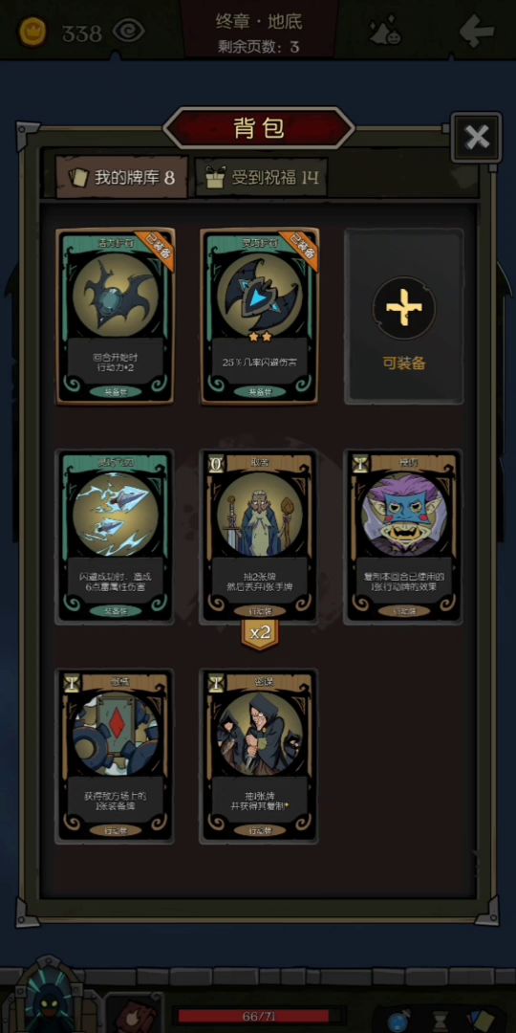516x1033 pixels.
Task: Click the gold crown coin icon
Action: (32, 32)
